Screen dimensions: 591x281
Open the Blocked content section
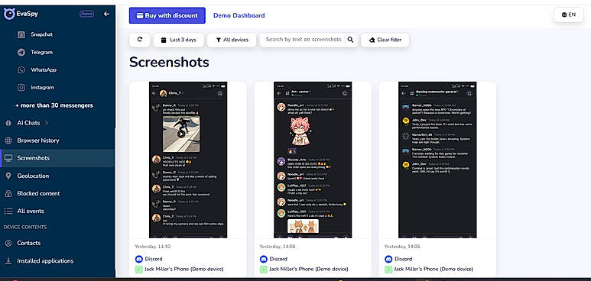tap(38, 194)
